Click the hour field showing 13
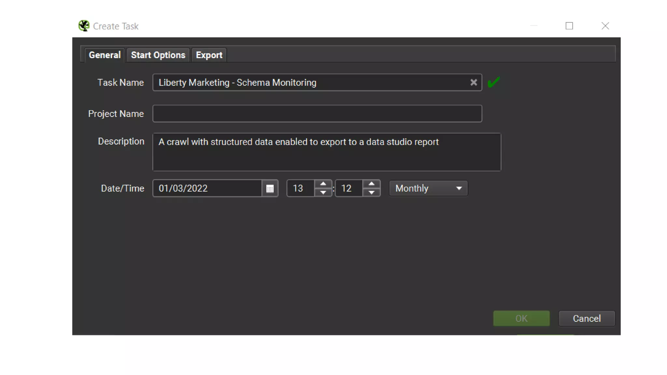The width and height of the screenshot is (667, 375). click(300, 188)
